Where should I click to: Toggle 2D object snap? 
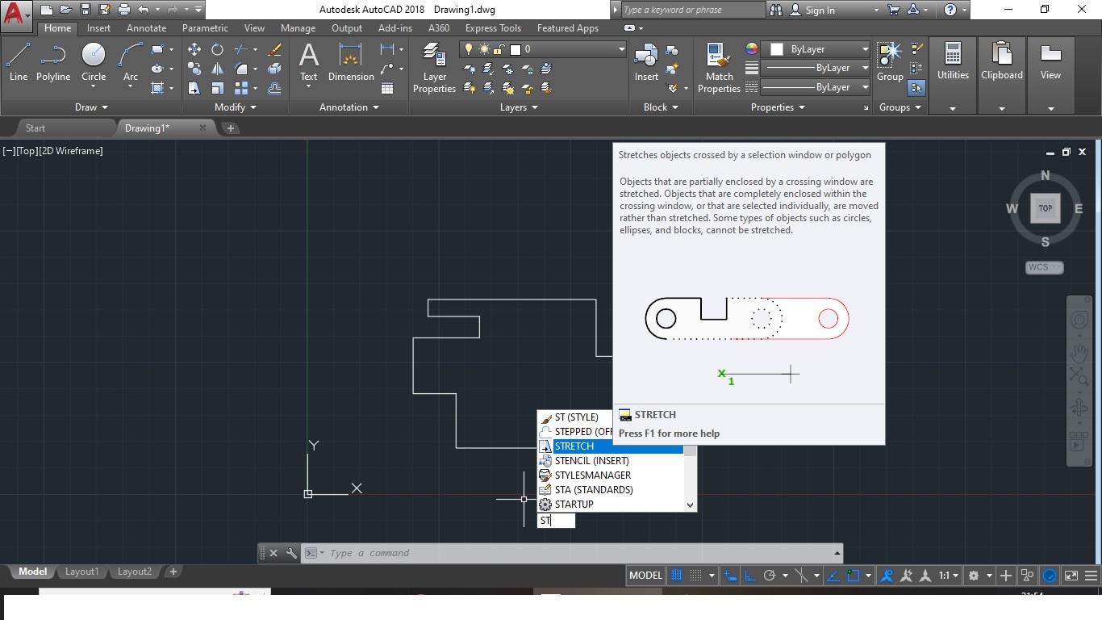853,576
